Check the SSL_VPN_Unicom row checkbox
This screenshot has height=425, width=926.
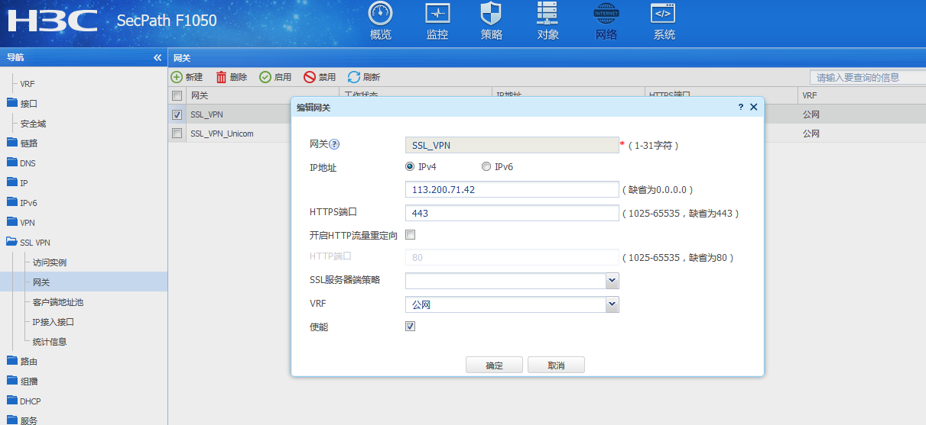(177, 134)
